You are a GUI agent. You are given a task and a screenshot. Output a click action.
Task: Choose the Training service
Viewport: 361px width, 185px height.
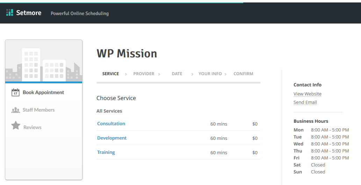click(106, 152)
